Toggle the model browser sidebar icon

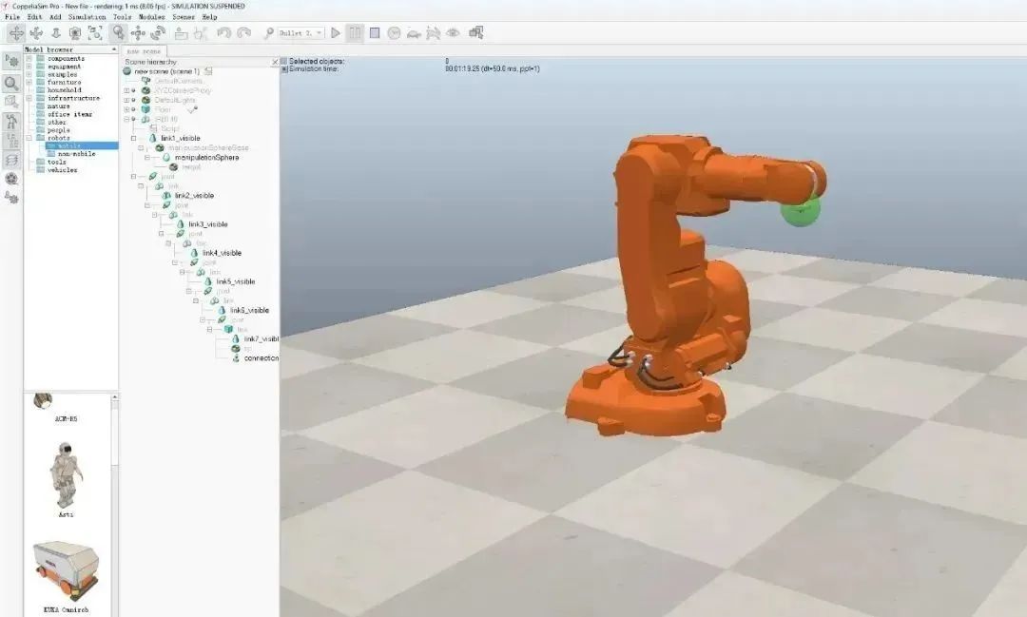point(11,121)
